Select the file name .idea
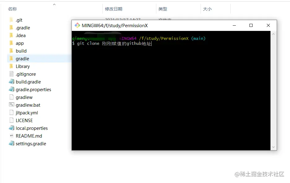The width and height of the screenshot is (290, 183). 21,36
